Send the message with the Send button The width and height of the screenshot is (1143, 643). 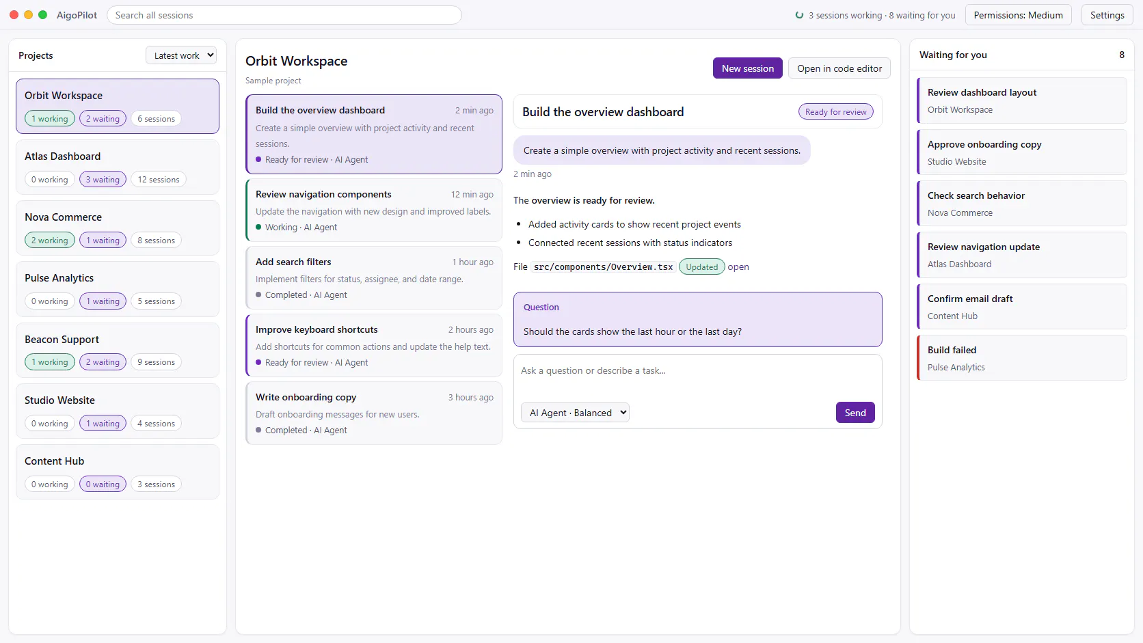(x=855, y=413)
